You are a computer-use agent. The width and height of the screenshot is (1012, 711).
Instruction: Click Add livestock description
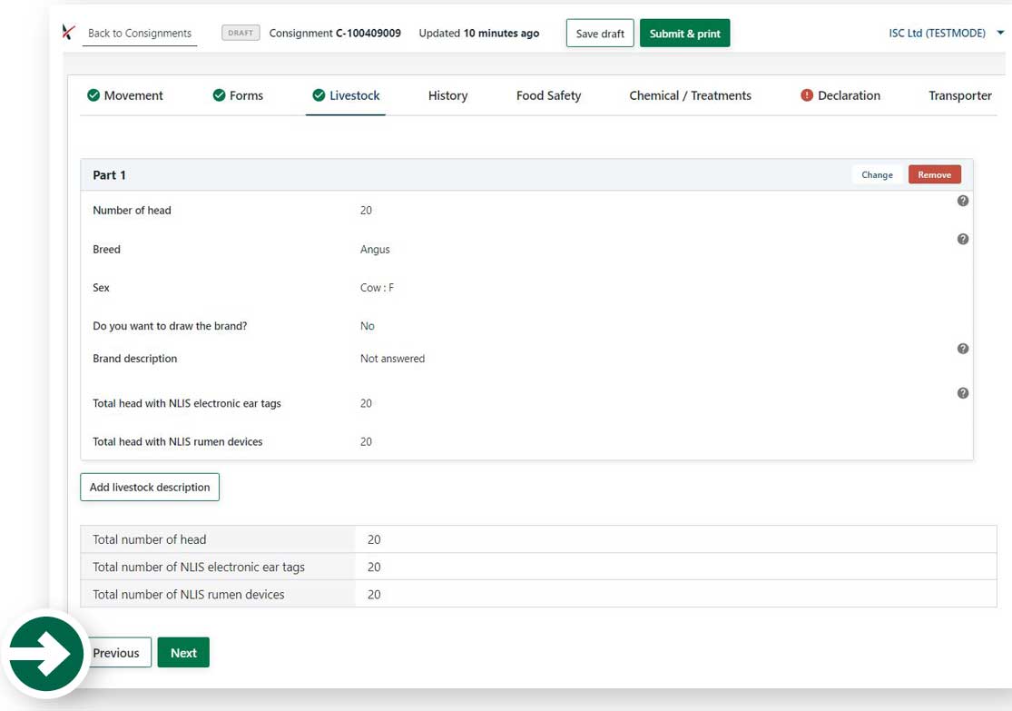(x=149, y=487)
